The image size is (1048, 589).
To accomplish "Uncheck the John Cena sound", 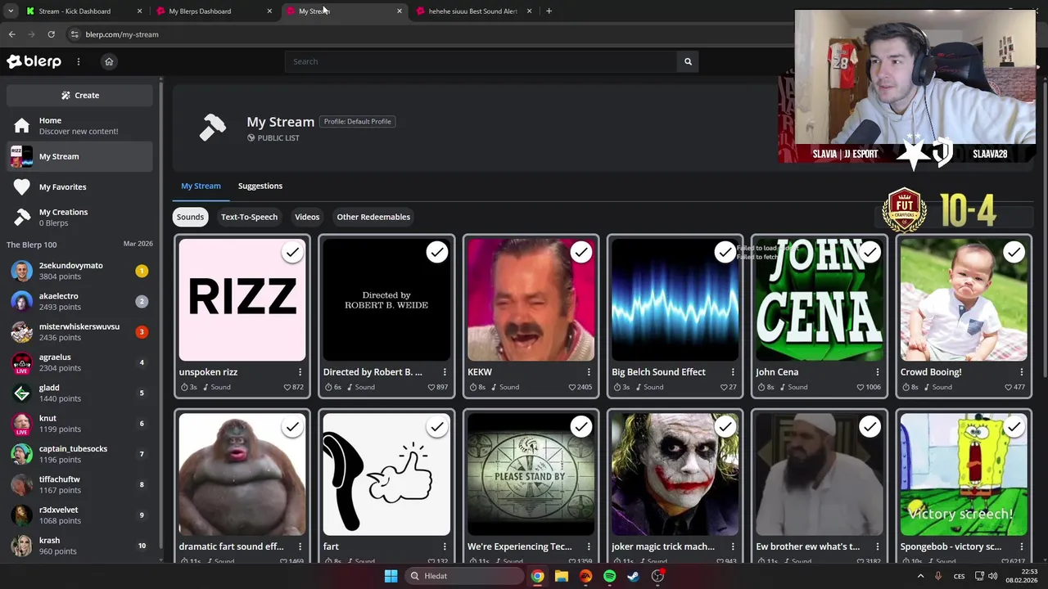I will pos(870,252).
